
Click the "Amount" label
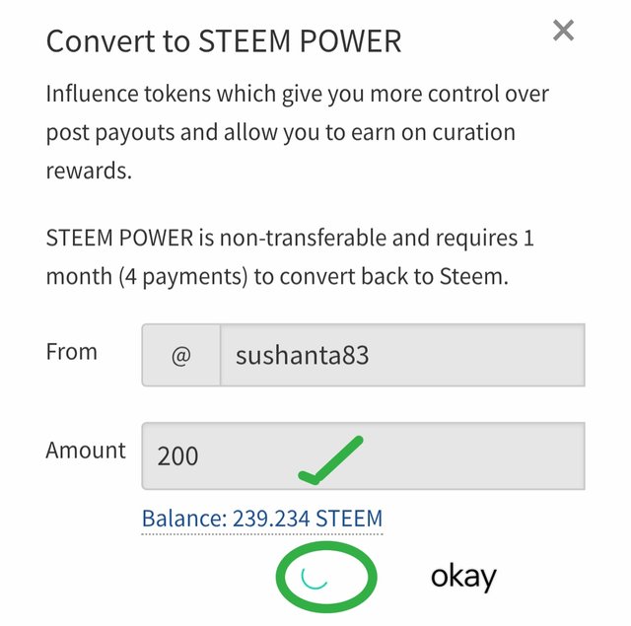86,451
